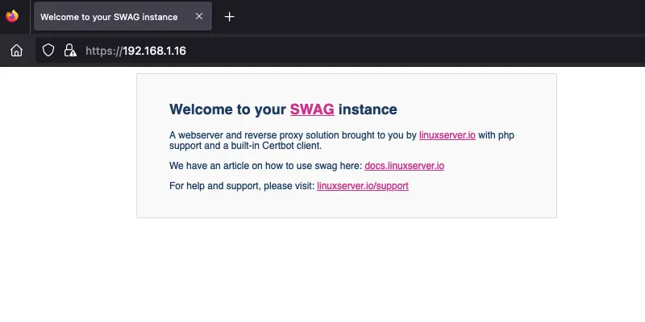Open the docs.linuxserver.io link
This screenshot has width=645, height=322.
coord(405,166)
